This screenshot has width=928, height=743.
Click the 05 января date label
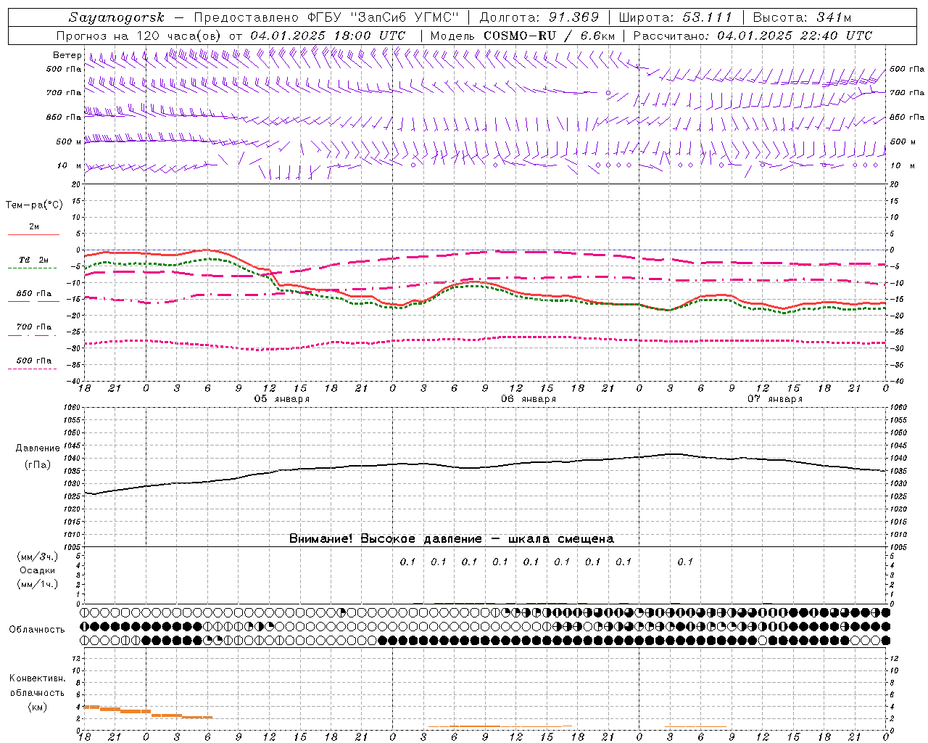pos(281,399)
